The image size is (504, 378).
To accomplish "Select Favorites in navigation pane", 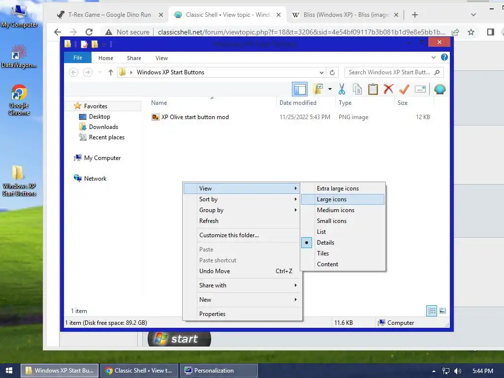I will tap(103, 106).
